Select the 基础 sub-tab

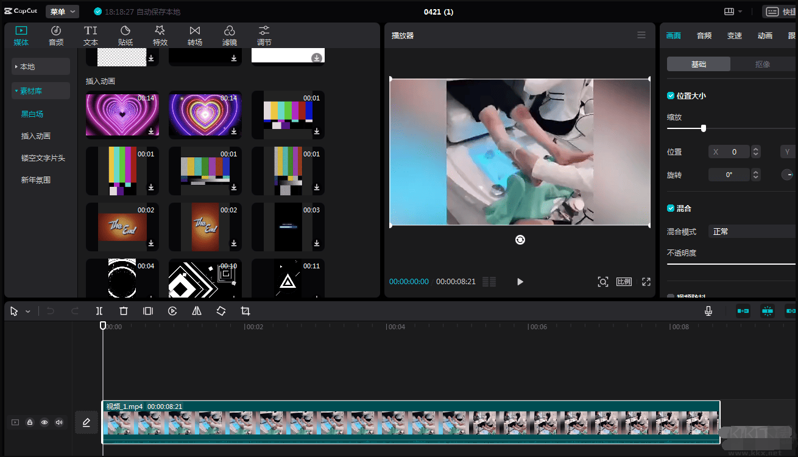(699, 64)
